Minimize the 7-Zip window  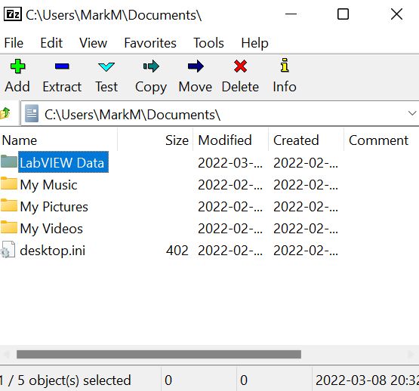pos(291,14)
